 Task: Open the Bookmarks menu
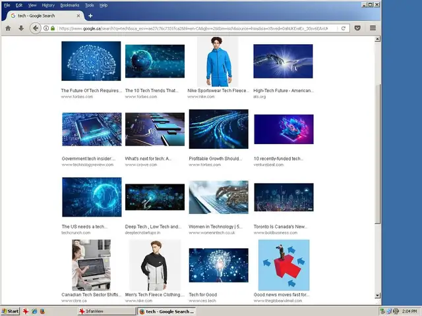tap(69, 5)
